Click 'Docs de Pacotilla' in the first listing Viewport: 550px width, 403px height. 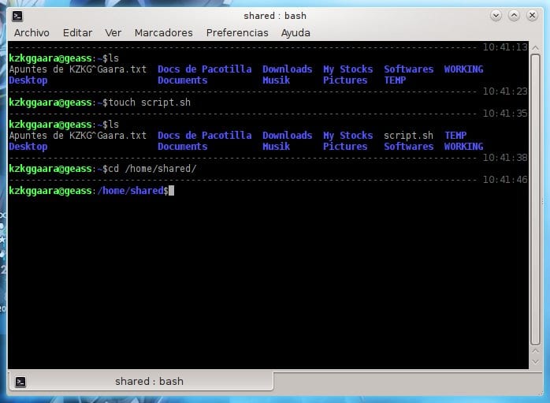(205, 69)
